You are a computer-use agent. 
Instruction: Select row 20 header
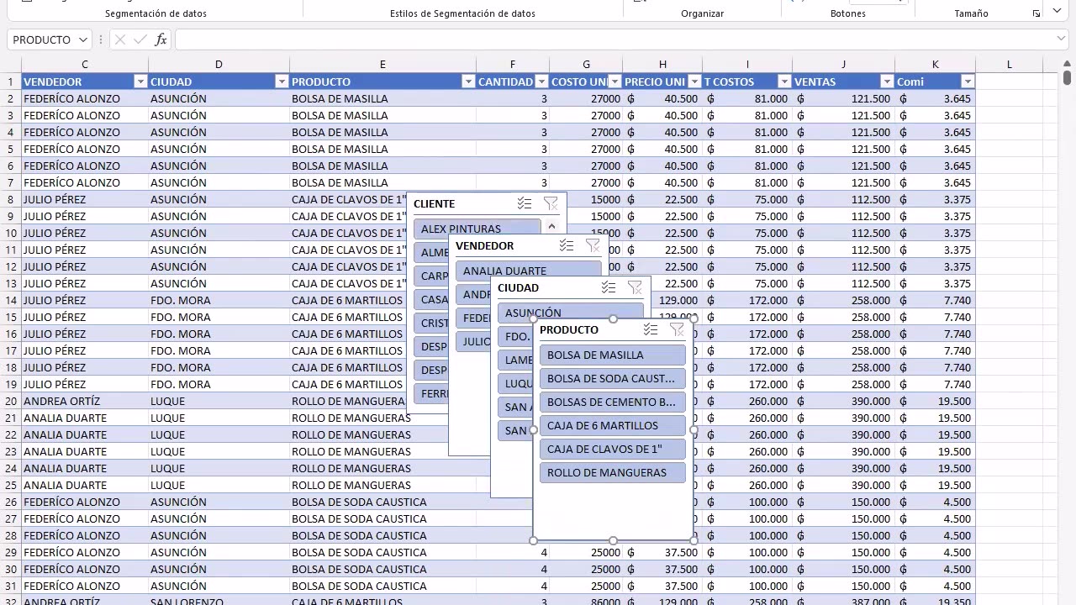tap(11, 401)
